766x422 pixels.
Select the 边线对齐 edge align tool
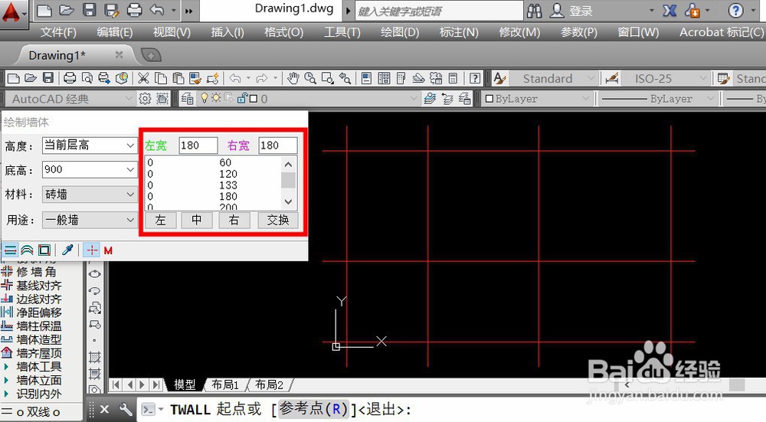[32, 299]
